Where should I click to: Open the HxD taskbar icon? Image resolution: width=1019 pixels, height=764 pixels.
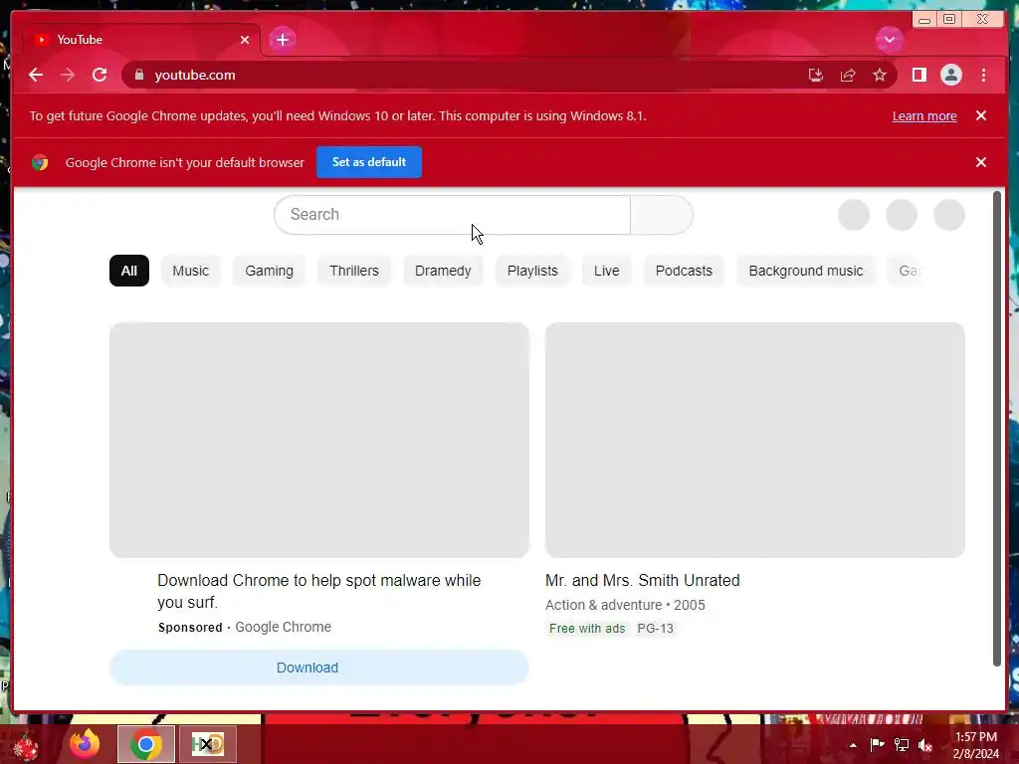pyautogui.click(x=208, y=744)
